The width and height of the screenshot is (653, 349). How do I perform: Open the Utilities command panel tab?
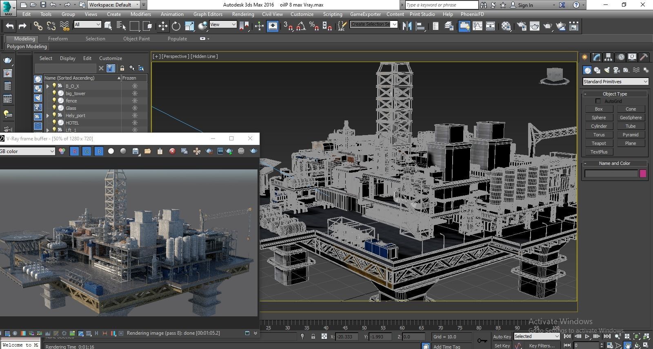[x=644, y=57]
